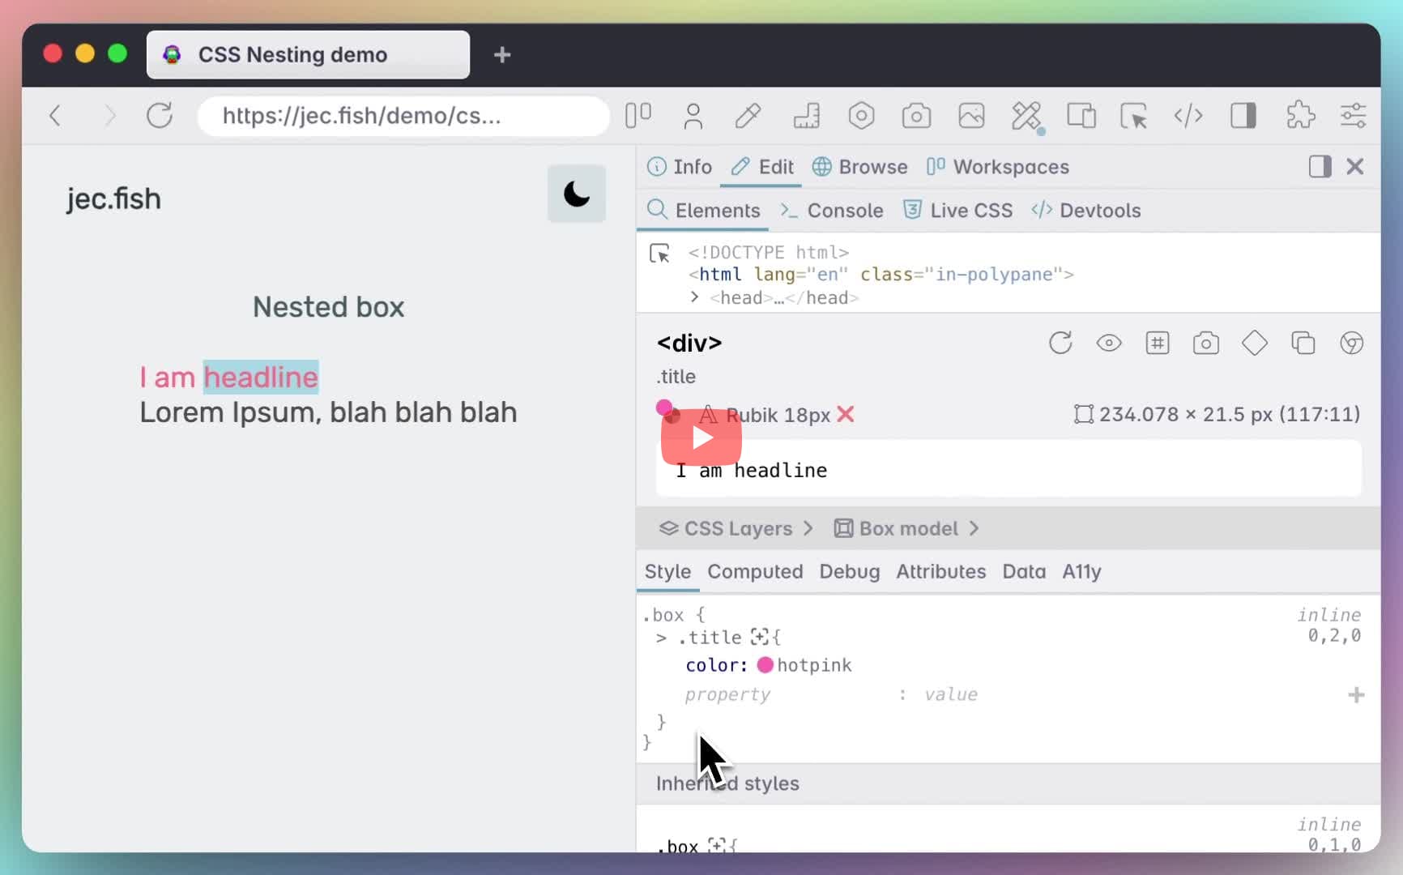Click the forward navigation arrow
Image resolution: width=1403 pixels, height=875 pixels.
click(x=109, y=116)
